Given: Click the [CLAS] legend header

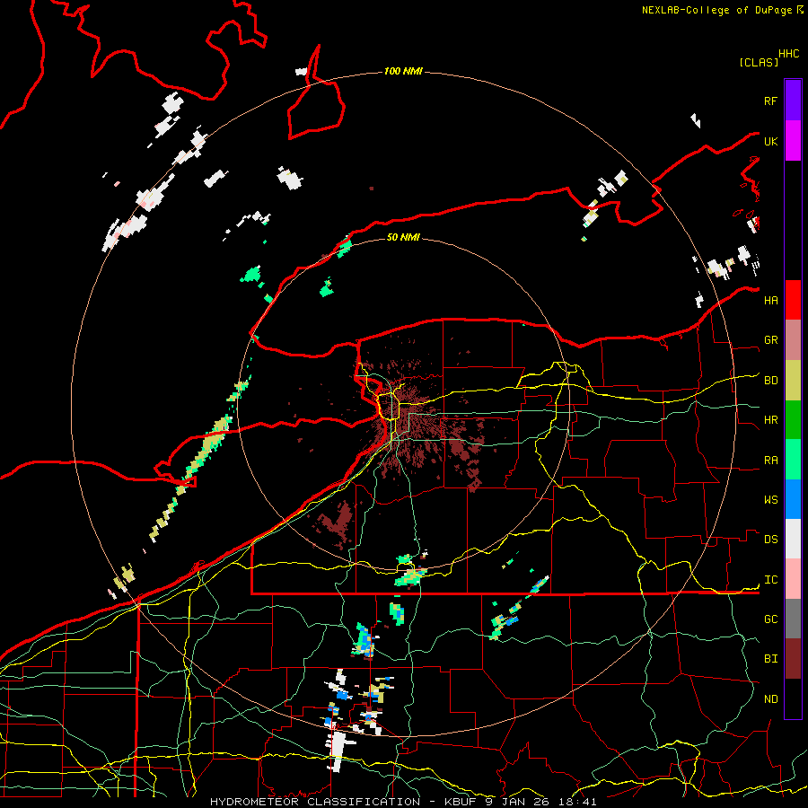Looking at the screenshot, I should point(759,63).
